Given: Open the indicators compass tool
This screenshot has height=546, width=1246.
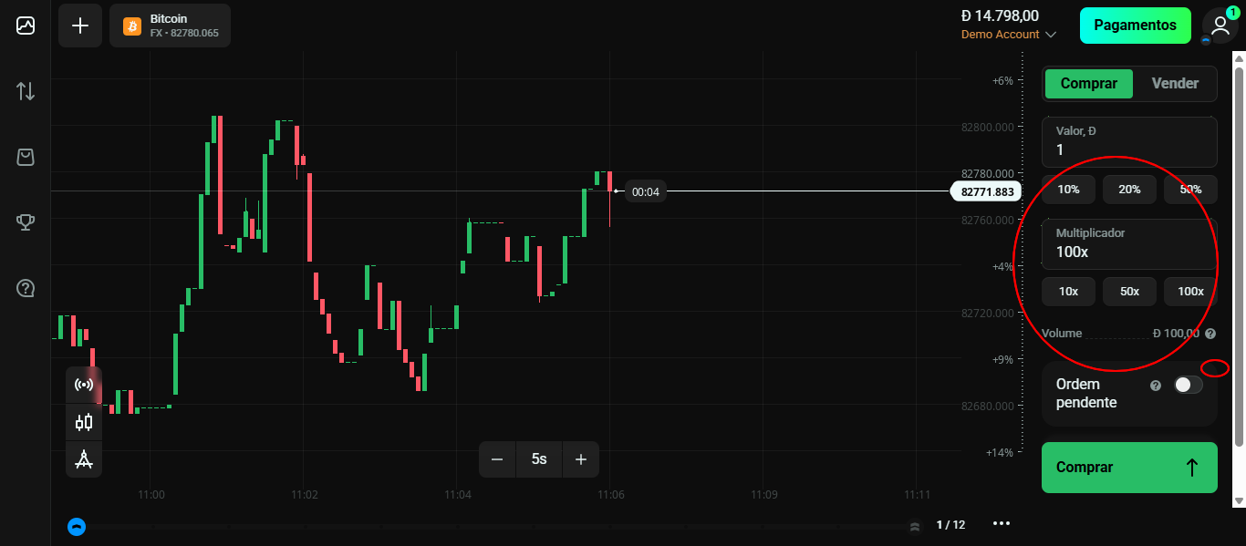Looking at the screenshot, I should pos(83,458).
